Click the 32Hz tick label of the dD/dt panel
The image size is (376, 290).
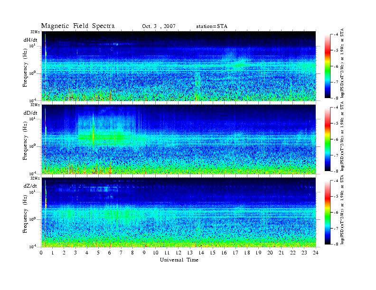[35, 105]
